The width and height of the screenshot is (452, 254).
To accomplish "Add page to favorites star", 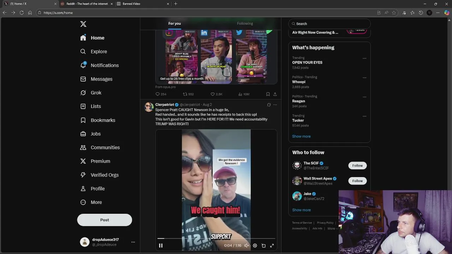I will pos(394,13).
